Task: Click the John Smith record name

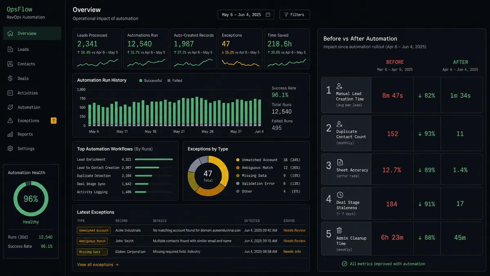Action: pos(125,241)
